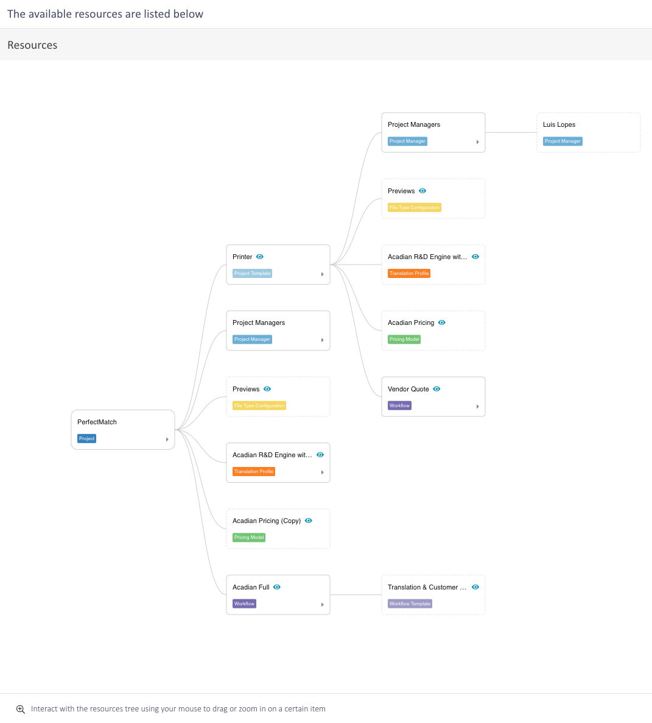652x723 pixels.
Task: Click eye icon next to Acadian Pricing
Action: (441, 322)
